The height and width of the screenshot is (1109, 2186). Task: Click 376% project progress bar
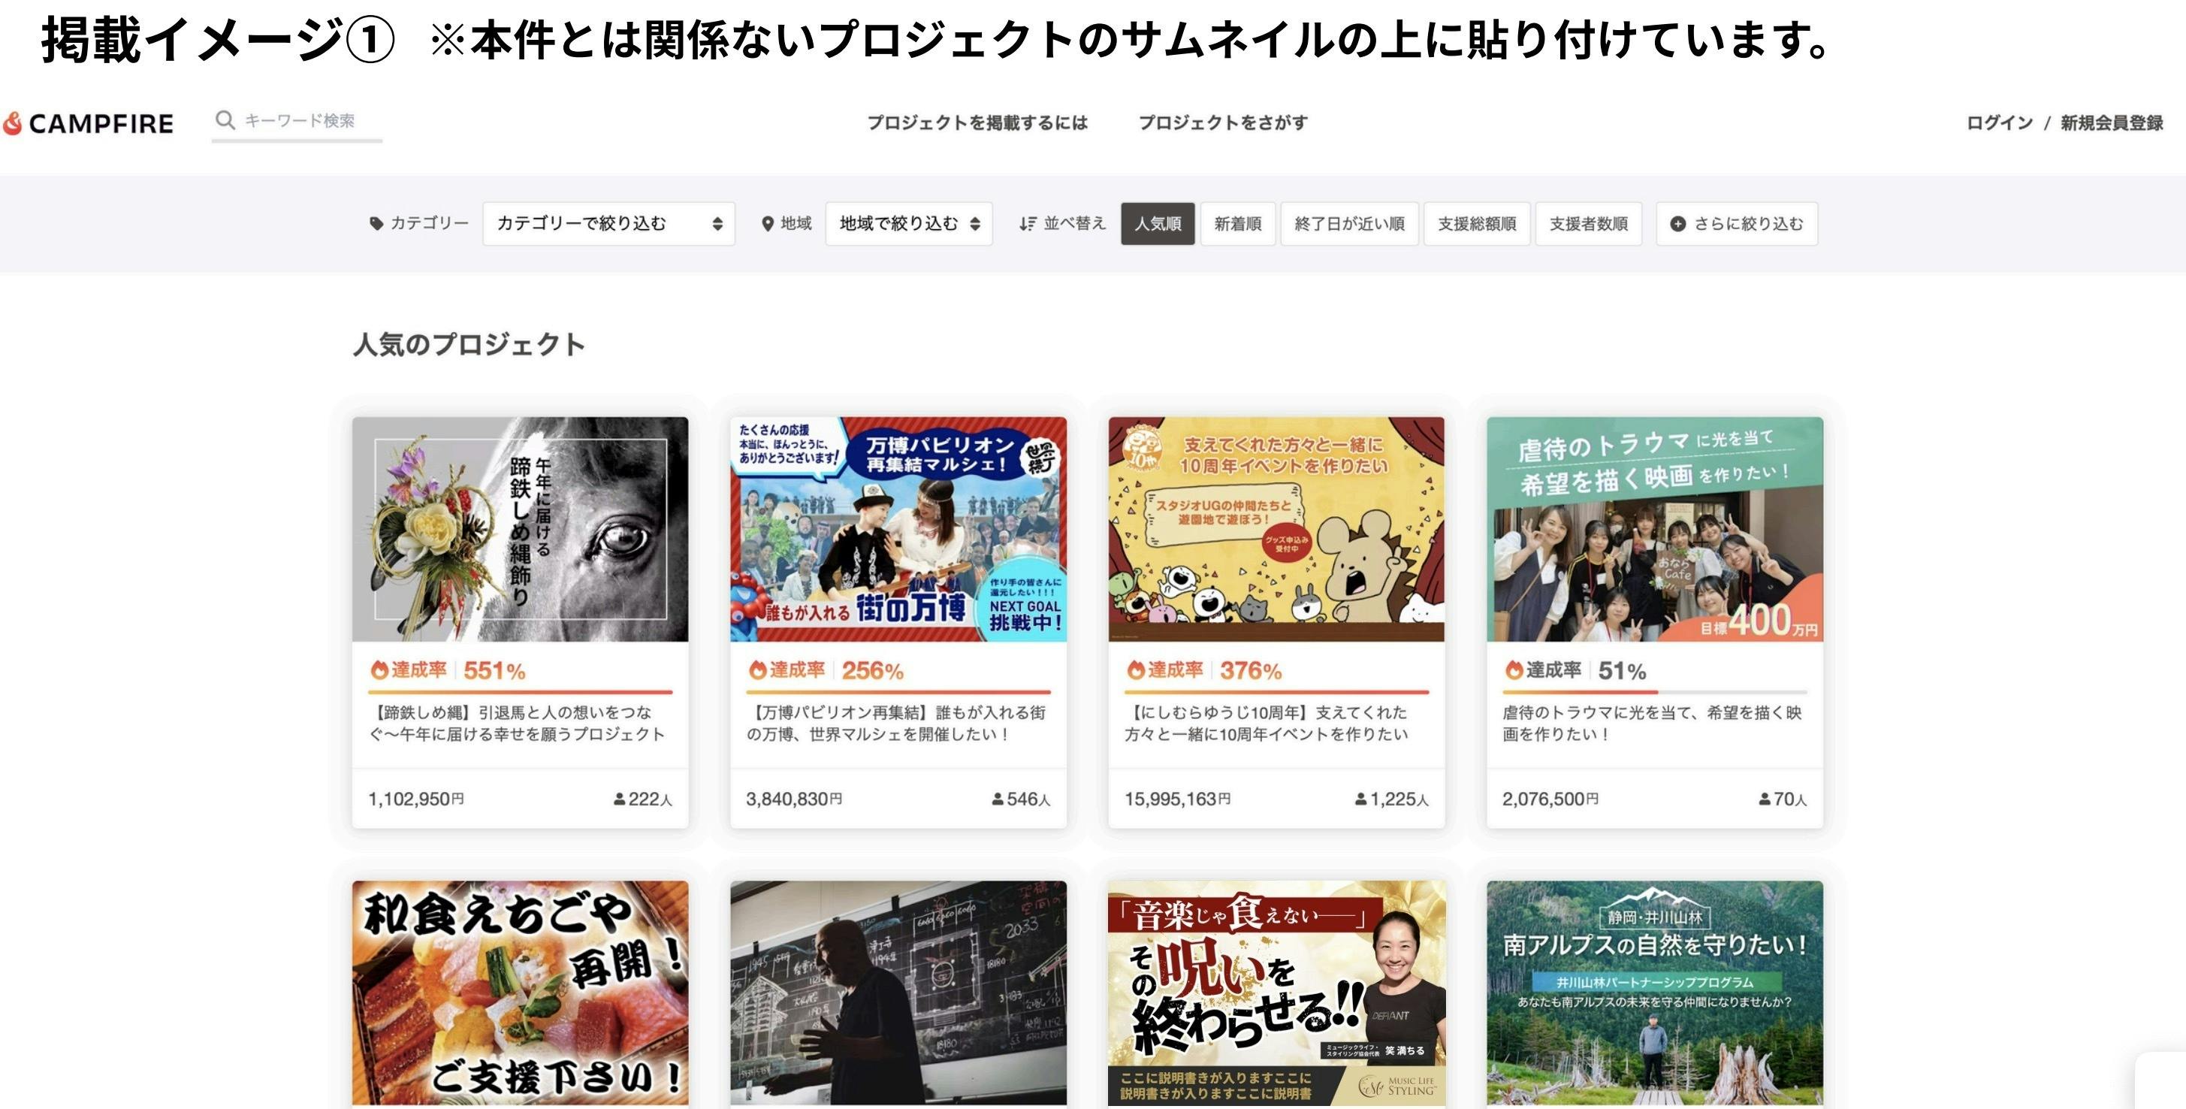click(1276, 693)
